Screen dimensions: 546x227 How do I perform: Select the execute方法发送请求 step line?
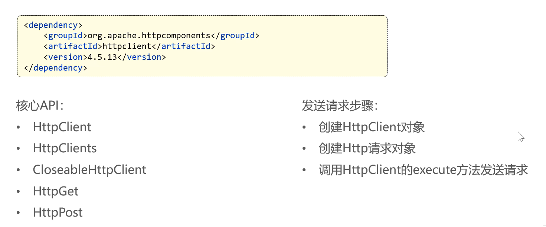(423, 170)
